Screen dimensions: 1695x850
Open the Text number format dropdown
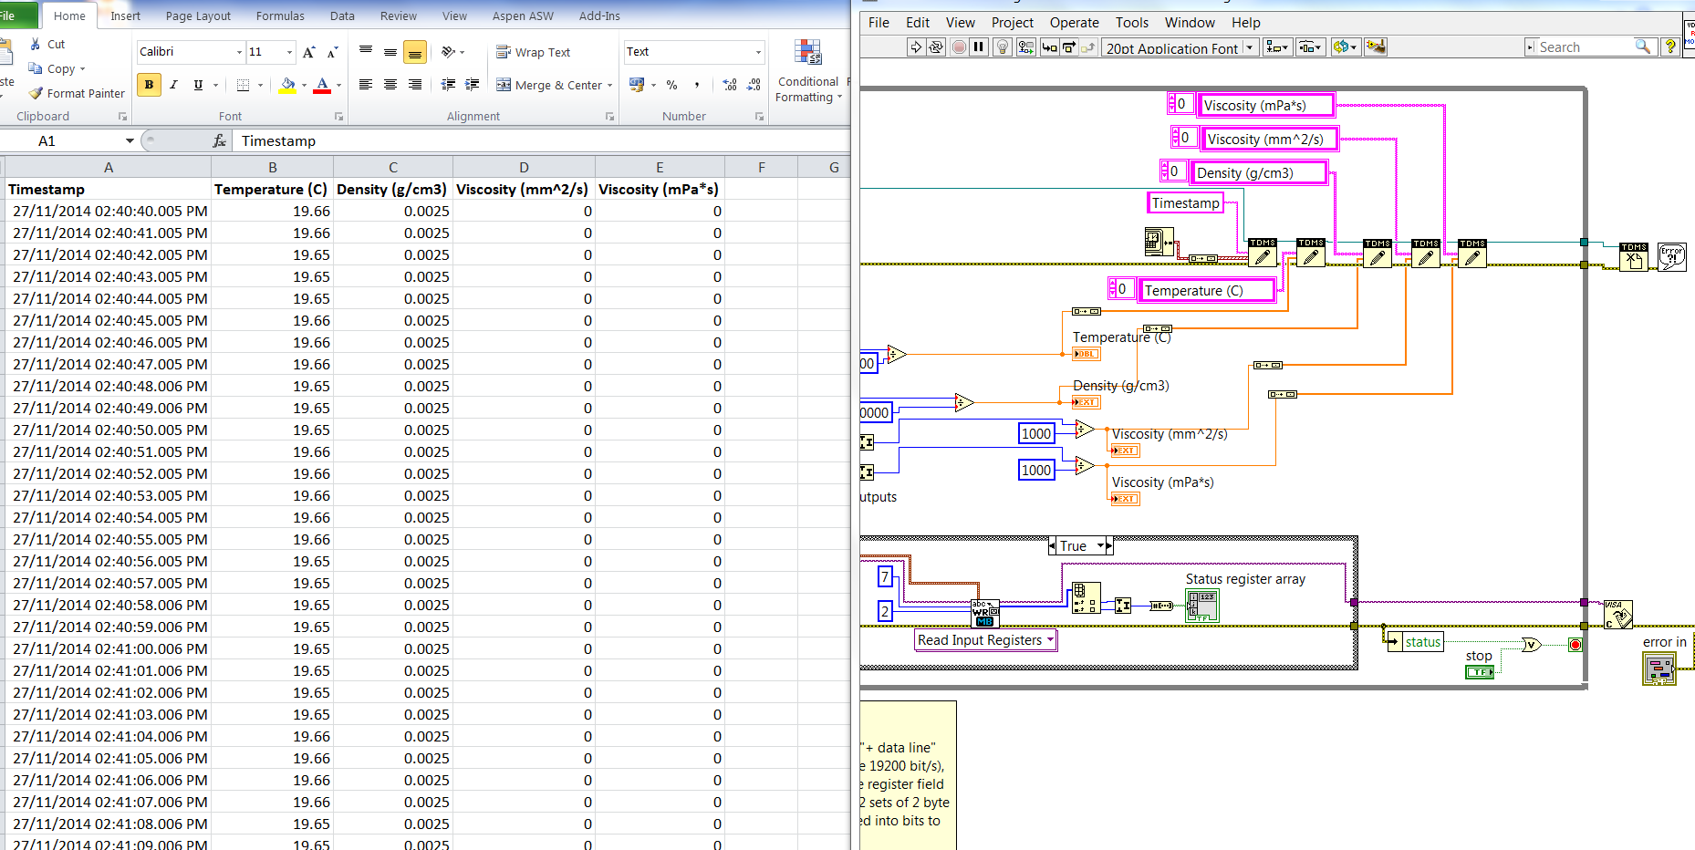tap(758, 52)
